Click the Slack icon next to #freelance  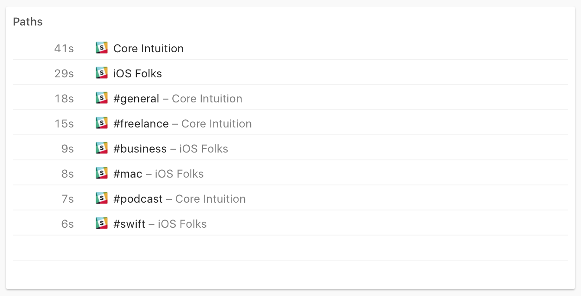click(x=102, y=123)
